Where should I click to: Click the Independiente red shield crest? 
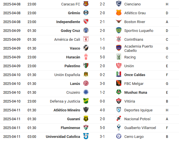coord(86,21)
